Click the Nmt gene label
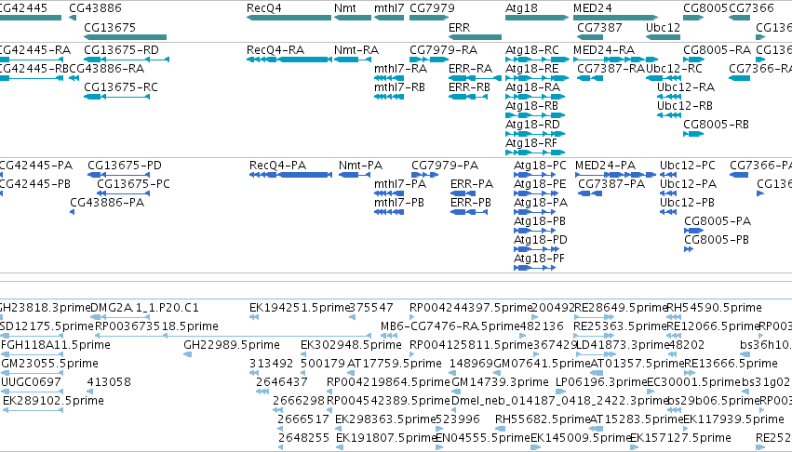The image size is (792, 452). 345,8
